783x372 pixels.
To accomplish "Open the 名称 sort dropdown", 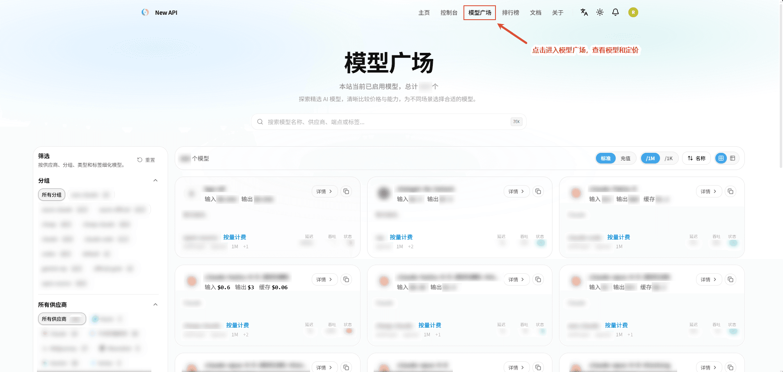I will (x=696, y=159).
